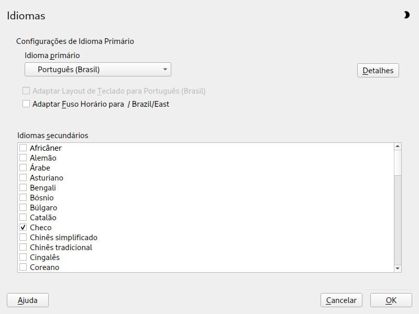The height and width of the screenshot is (314, 419).
Task: Check the Alemão language box
Action: click(x=23, y=158)
